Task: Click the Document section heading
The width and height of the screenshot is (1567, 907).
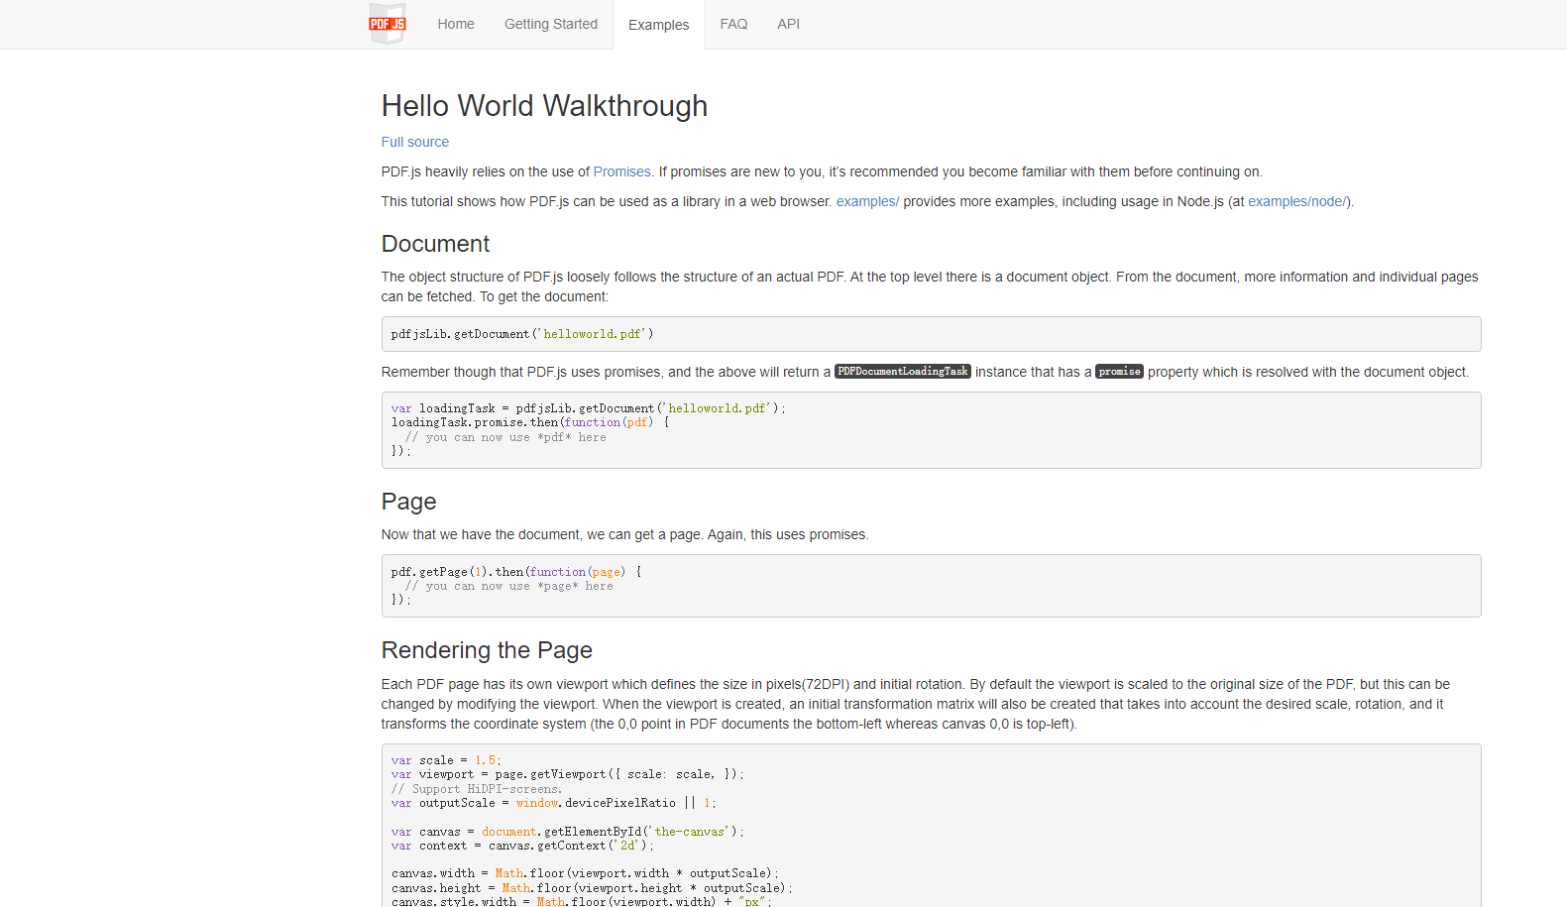Action: tap(435, 244)
